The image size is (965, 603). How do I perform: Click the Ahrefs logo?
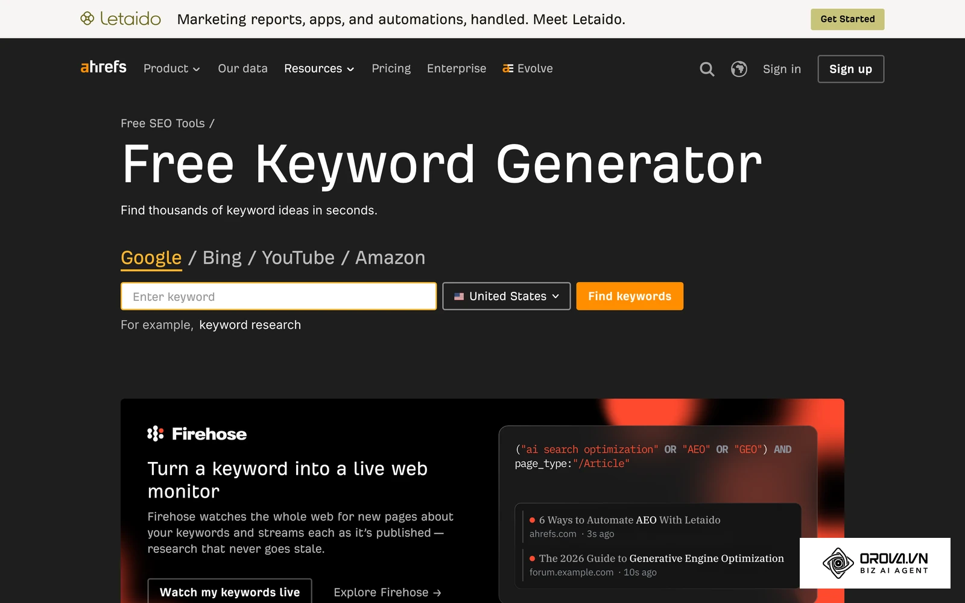click(103, 67)
